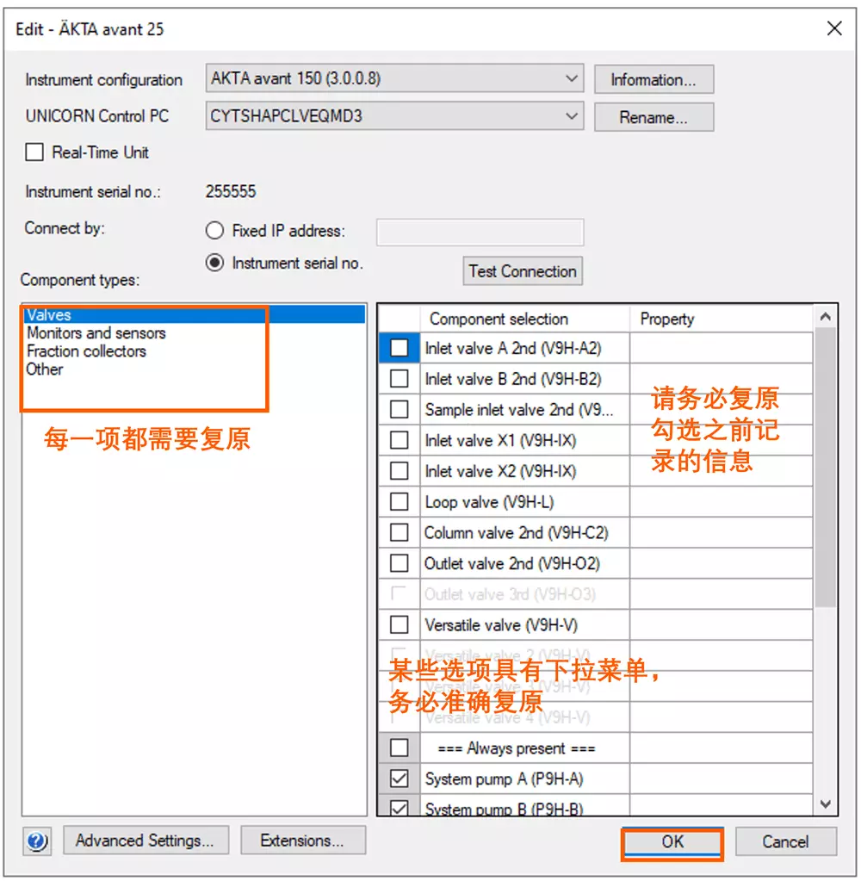Screen dimensions: 861x881
Task: Enable the Real-Time Unit checkbox
Action: pos(34,152)
